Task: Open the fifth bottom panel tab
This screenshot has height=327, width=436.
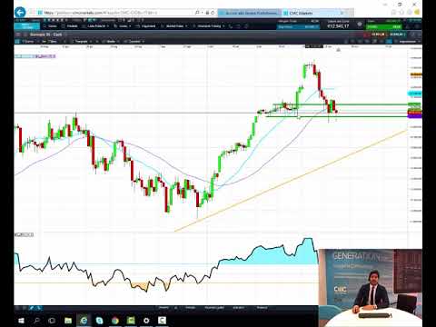Action: point(263,308)
